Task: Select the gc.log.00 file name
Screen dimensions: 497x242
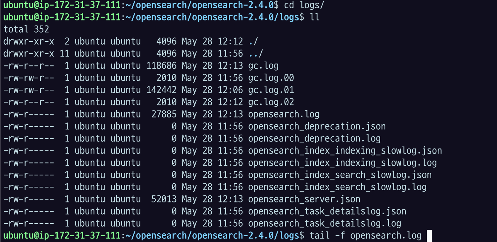Action: point(271,78)
